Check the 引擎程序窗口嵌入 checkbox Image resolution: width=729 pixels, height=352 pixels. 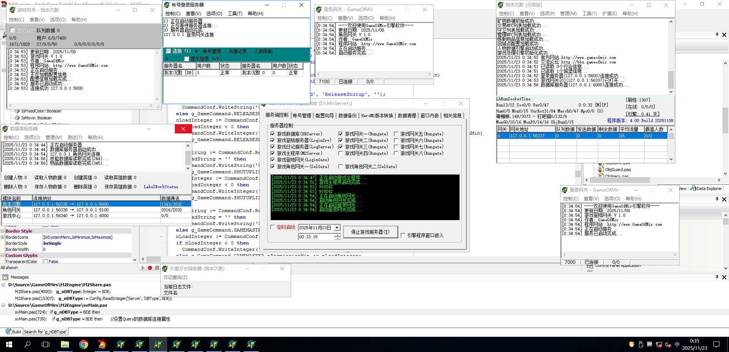tap(403, 235)
